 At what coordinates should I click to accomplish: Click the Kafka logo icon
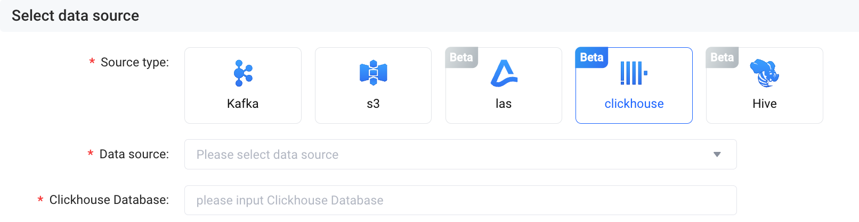(243, 73)
